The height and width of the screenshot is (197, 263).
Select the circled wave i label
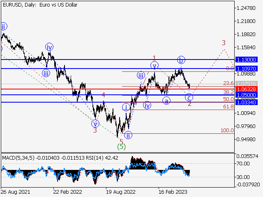(x=126, y=107)
